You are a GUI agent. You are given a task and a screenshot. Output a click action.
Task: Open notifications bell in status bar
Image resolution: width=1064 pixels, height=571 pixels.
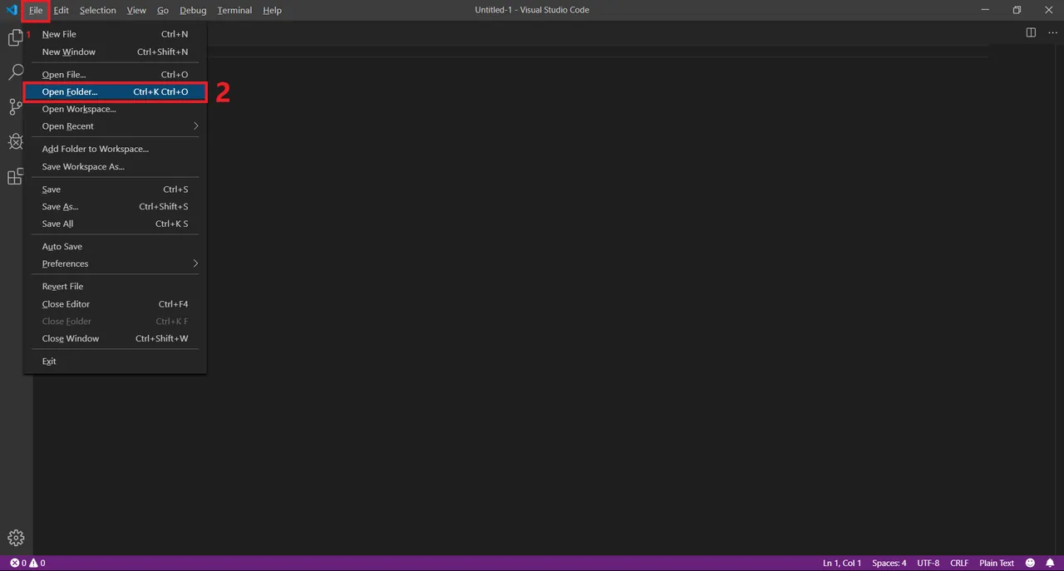pos(1050,563)
